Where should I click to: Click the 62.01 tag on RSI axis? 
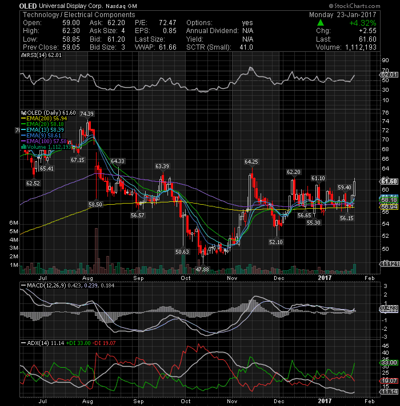tap(389, 75)
